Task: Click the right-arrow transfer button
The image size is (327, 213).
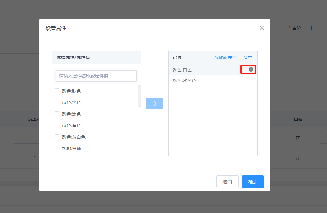Action: click(x=155, y=103)
